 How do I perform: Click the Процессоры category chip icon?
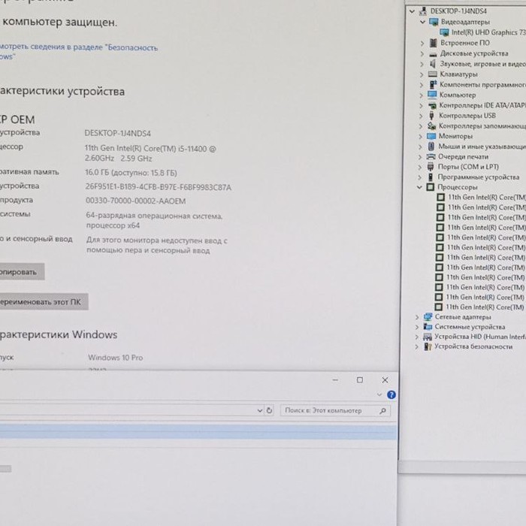[x=431, y=187]
